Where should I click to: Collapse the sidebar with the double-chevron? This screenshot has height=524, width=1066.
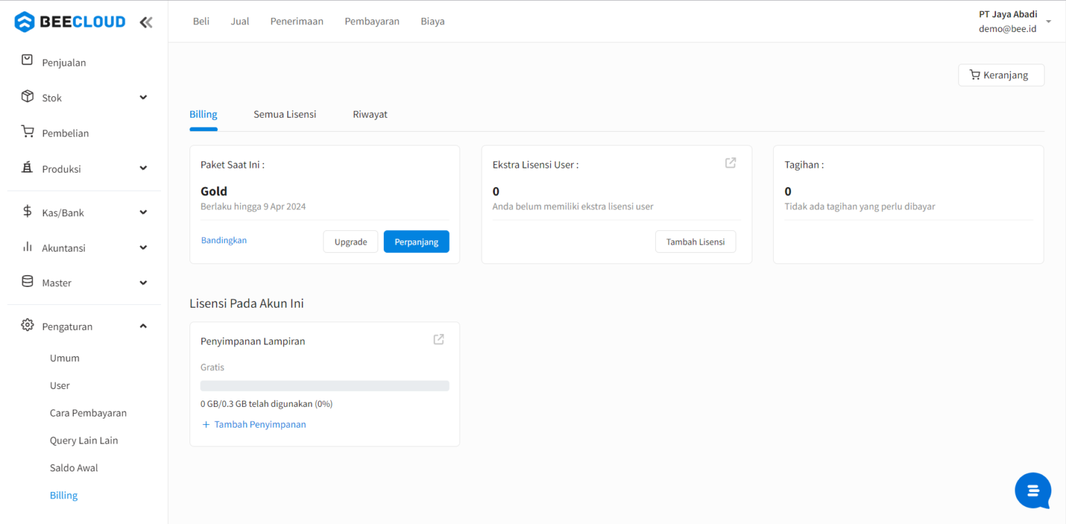(146, 21)
